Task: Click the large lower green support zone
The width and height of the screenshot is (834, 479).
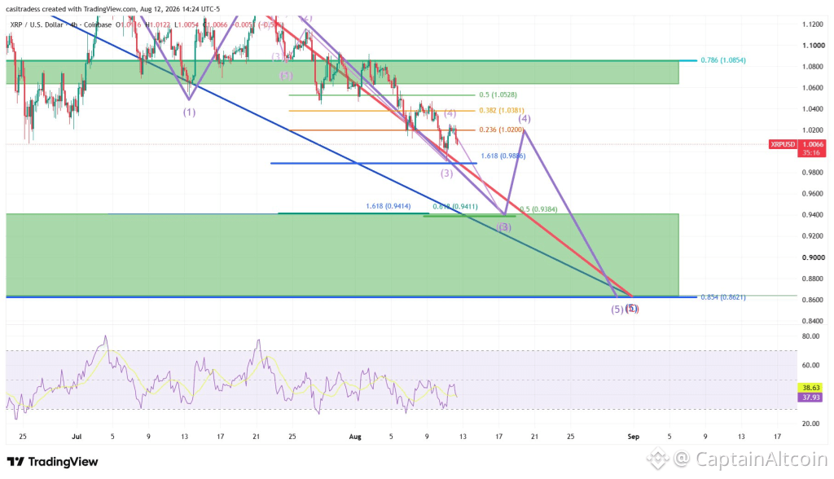Action: 343,255
